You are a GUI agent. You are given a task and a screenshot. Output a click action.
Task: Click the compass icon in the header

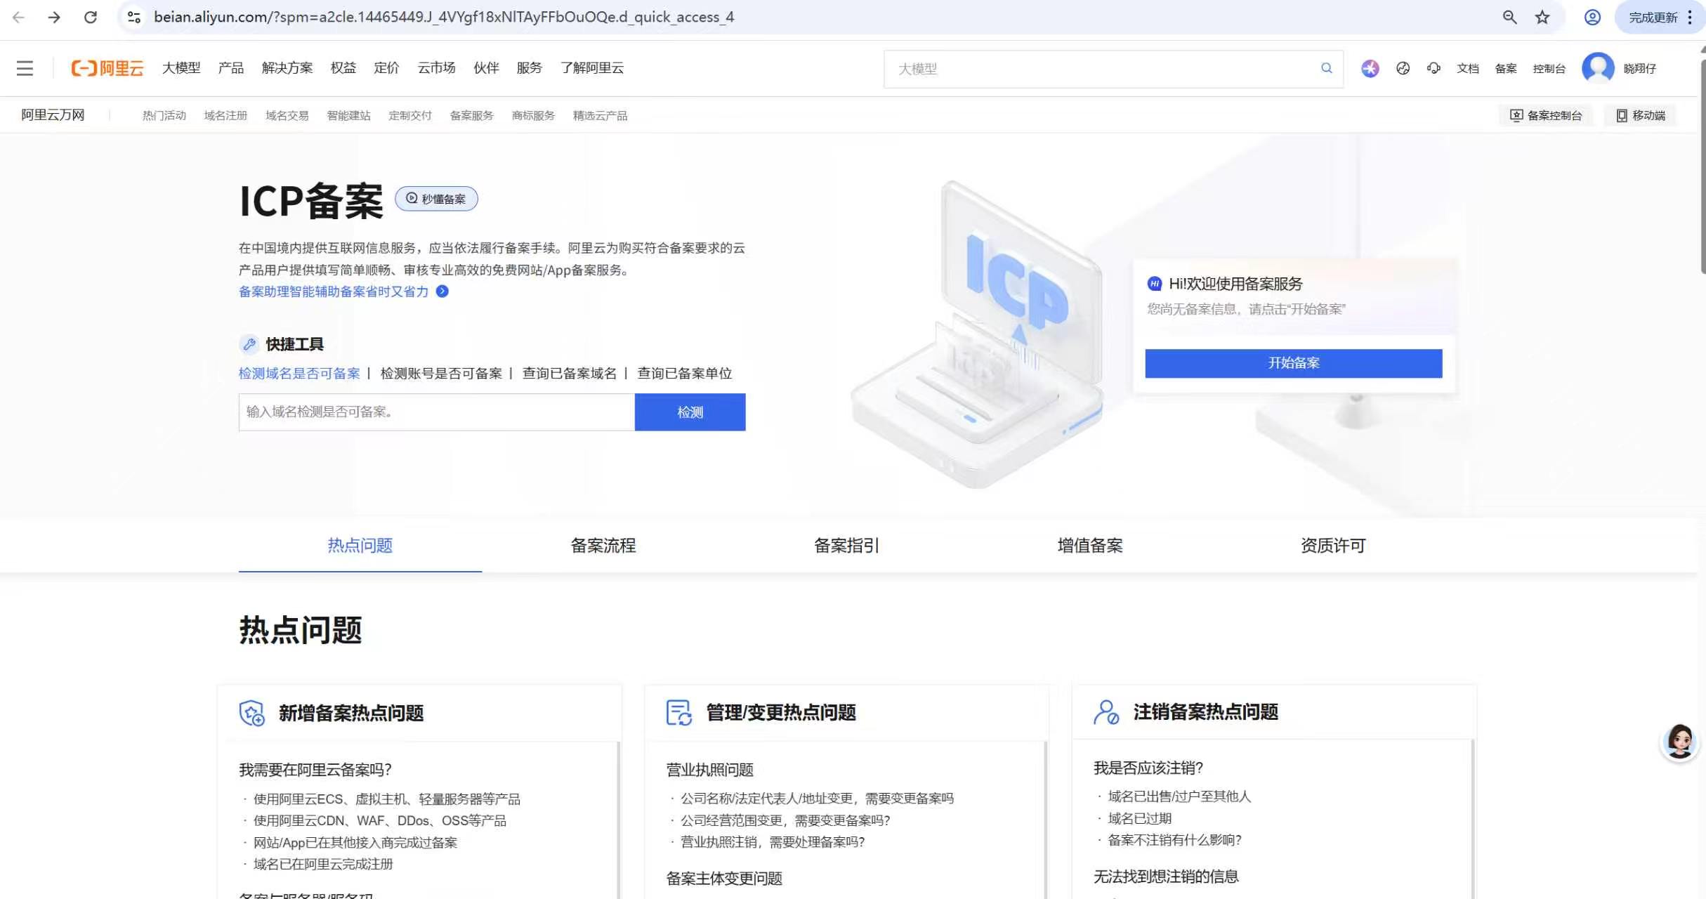[1403, 68]
